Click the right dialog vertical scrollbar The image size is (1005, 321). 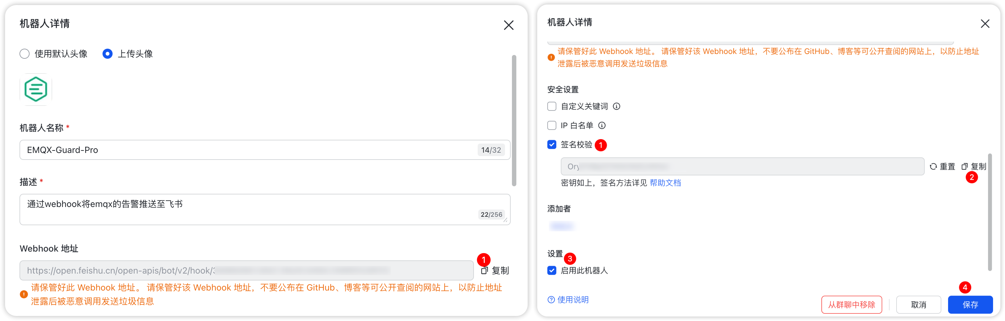(x=990, y=212)
